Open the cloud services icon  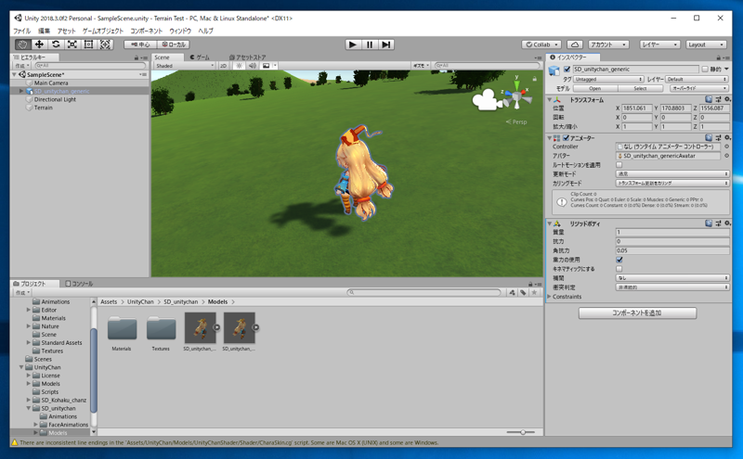(574, 45)
